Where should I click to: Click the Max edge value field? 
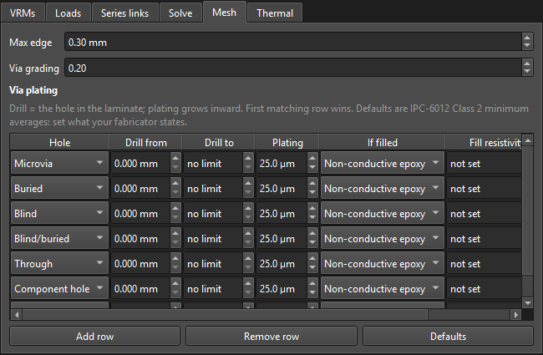point(293,43)
